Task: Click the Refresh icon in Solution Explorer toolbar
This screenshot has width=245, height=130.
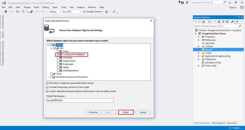Action: pyautogui.click(x=219, y=22)
